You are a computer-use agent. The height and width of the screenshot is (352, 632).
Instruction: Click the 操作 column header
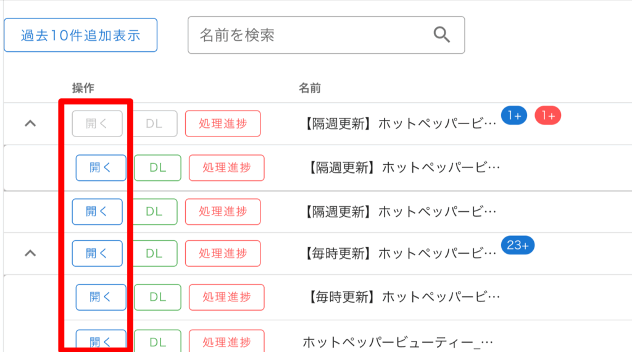click(x=83, y=88)
